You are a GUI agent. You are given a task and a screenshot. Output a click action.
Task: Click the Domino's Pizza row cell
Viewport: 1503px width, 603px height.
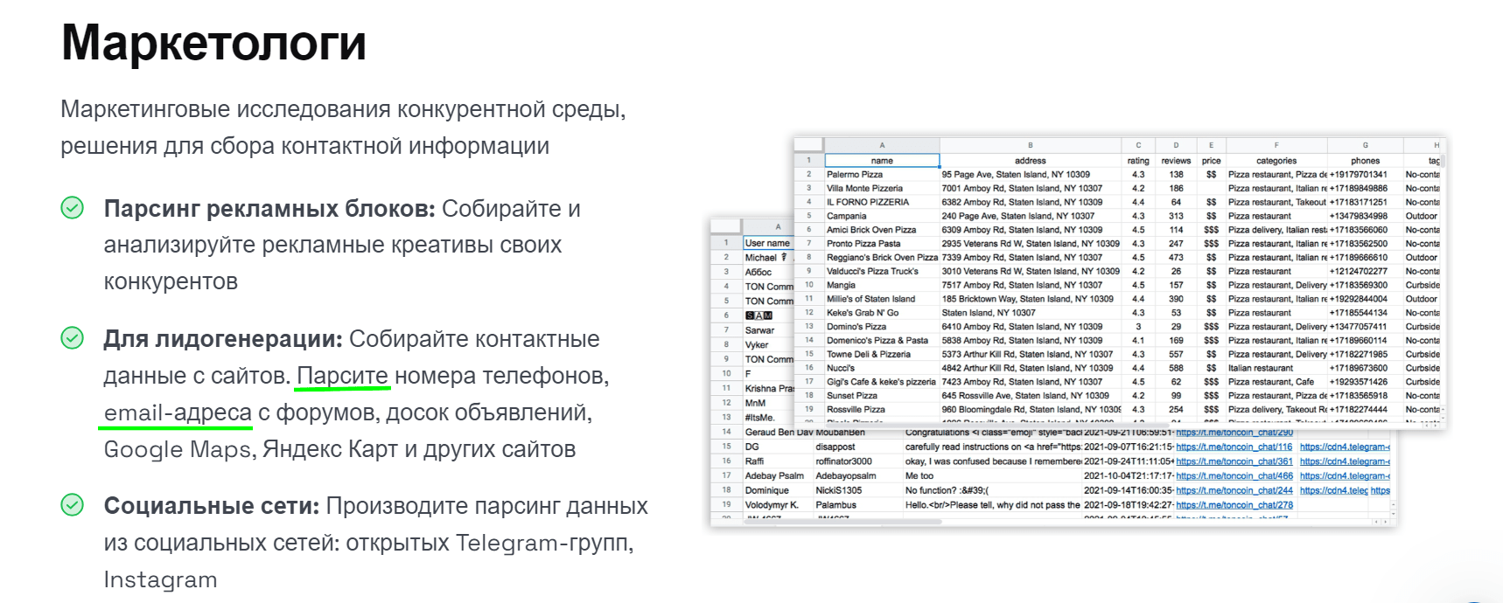click(x=882, y=327)
